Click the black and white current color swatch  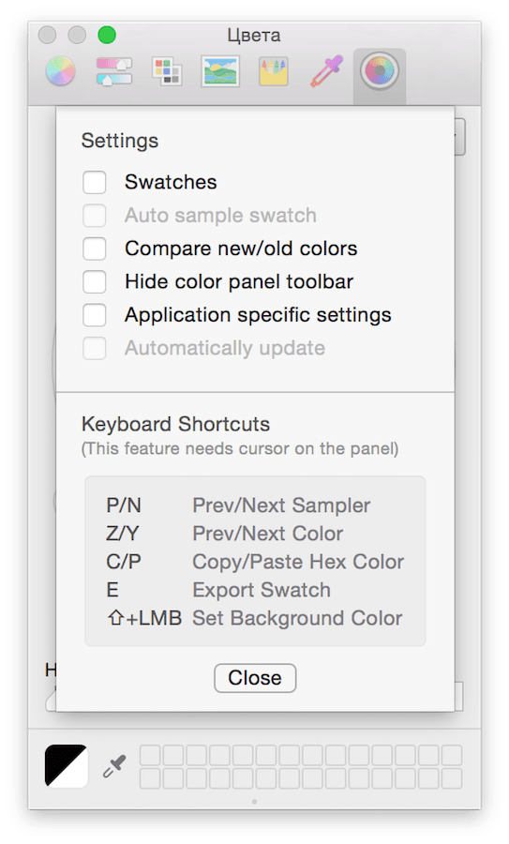coord(67,766)
